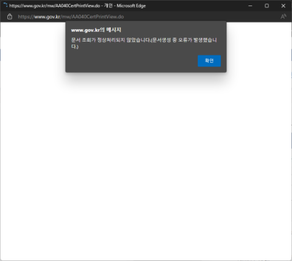
Task: Click the www.gov.kr domain in address bar
Action: pos(47,16)
